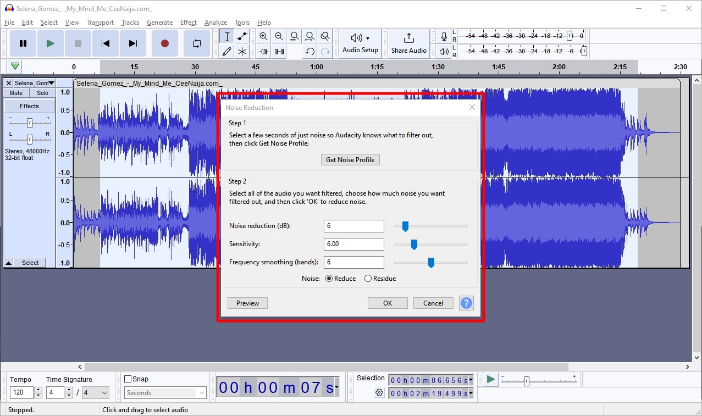
Task: Adjust the recording level slider
Action: pyautogui.click(x=570, y=36)
